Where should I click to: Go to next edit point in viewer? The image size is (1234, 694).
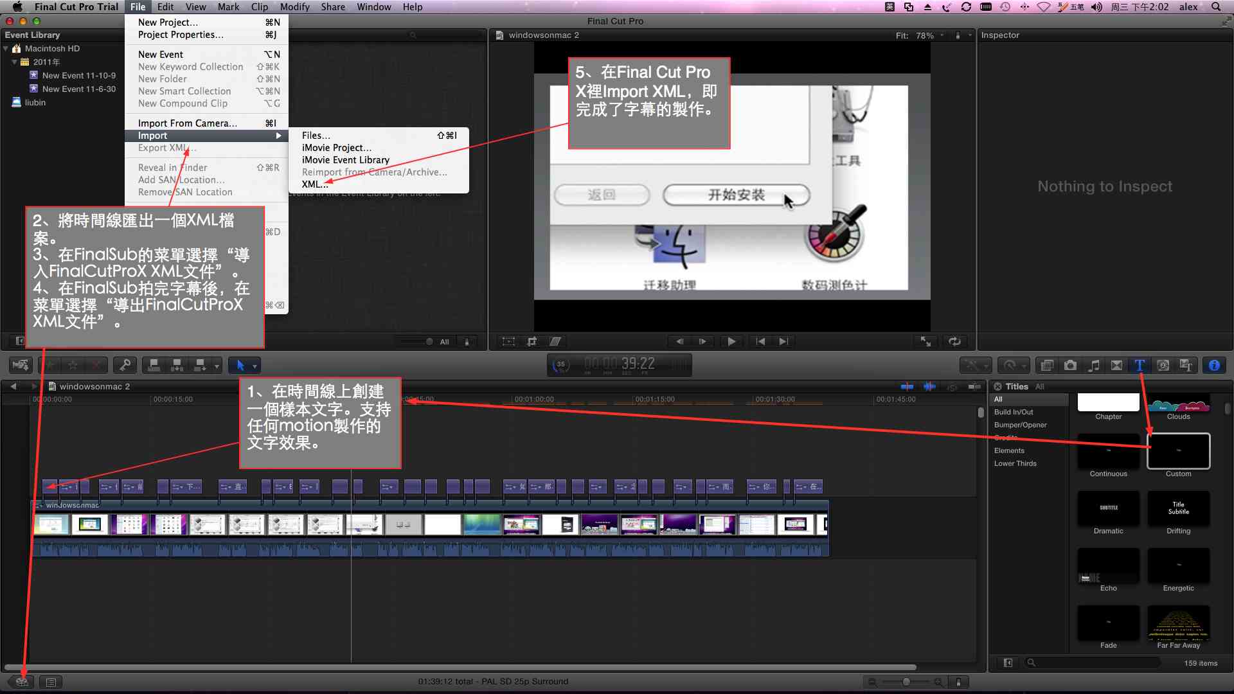[783, 341]
